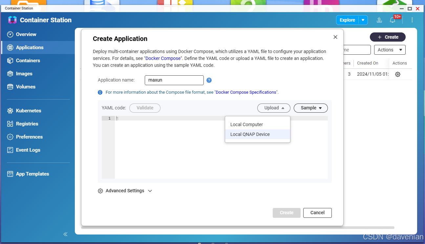Open the Docker Compose Specifications link

246,92
